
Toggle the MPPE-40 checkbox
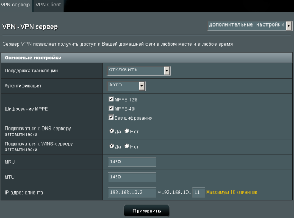[x=111, y=108]
